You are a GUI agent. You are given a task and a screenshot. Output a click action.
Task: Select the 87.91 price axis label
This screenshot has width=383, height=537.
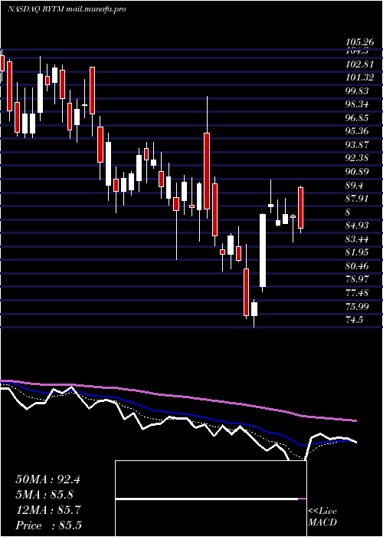357,199
